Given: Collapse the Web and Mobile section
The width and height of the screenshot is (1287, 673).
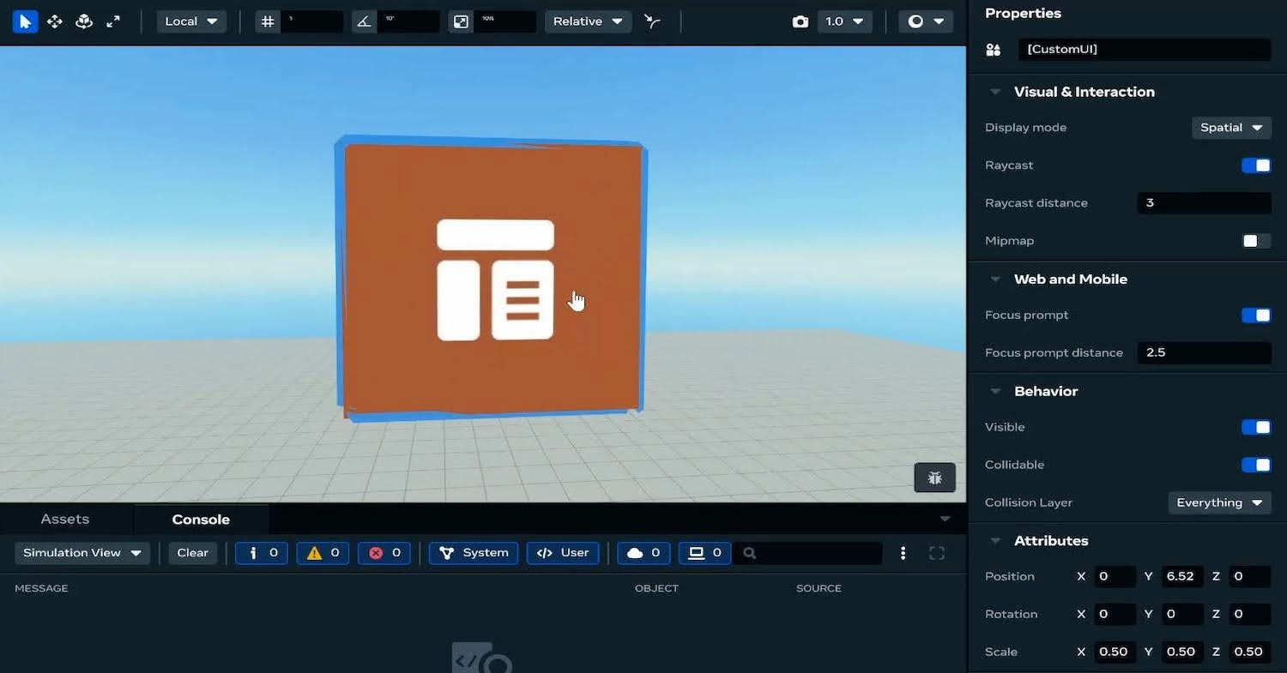Looking at the screenshot, I should tap(995, 279).
